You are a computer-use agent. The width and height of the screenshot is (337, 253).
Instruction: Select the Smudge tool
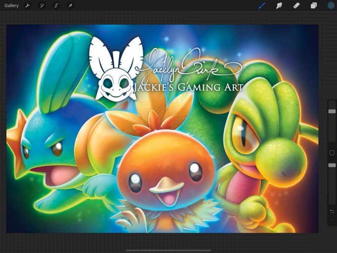[x=279, y=5]
